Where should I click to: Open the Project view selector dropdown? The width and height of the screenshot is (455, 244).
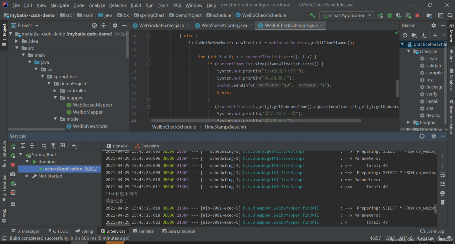[25, 25]
